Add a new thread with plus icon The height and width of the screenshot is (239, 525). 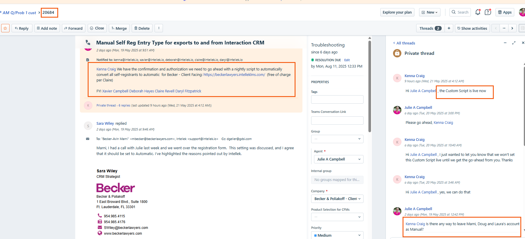click(x=449, y=28)
